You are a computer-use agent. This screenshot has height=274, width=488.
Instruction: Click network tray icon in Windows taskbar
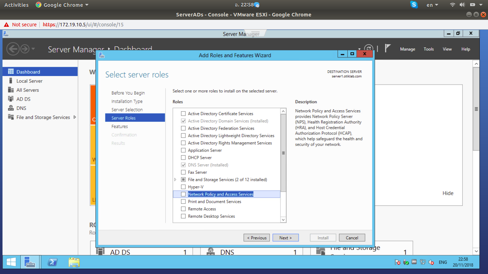point(423,262)
